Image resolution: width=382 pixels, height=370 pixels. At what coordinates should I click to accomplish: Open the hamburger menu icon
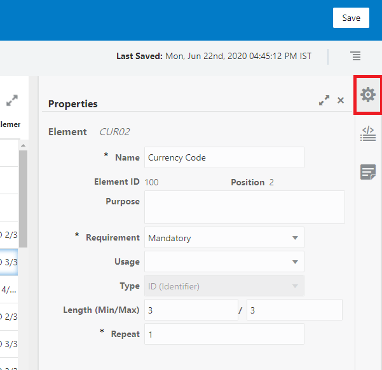(x=356, y=56)
